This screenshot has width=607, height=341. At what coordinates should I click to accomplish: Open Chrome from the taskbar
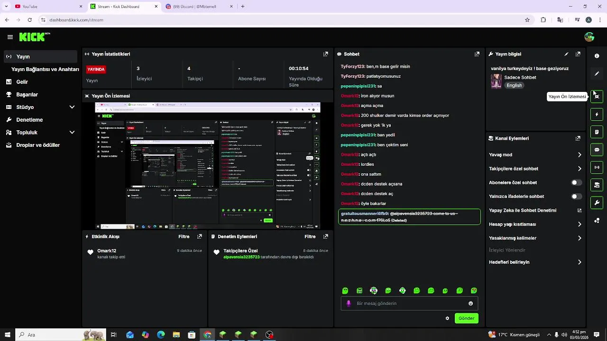[x=207, y=335]
